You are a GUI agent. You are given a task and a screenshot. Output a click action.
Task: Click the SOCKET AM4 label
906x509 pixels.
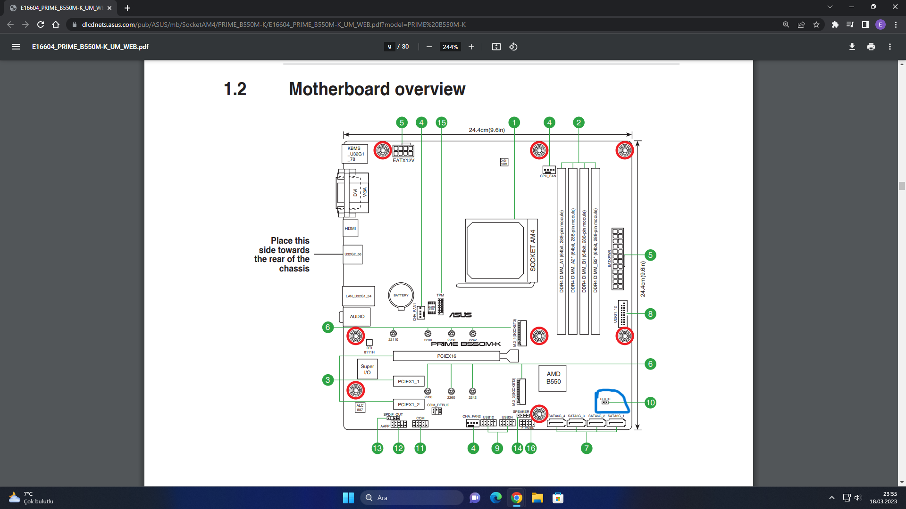[533, 250]
